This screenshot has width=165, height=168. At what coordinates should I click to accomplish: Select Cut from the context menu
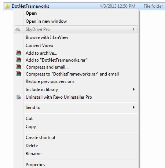point(29,118)
